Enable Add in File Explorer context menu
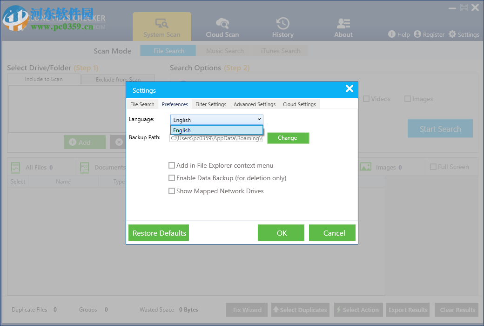 pyautogui.click(x=172, y=165)
